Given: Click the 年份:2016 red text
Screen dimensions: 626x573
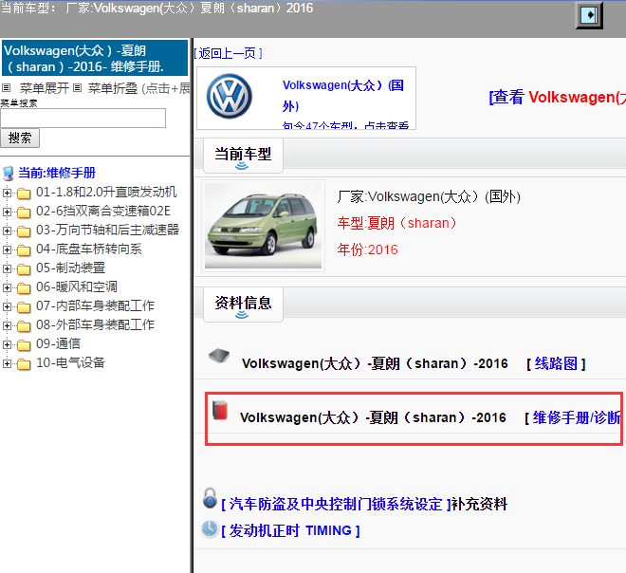Looking at the screenshot, I should pos(368,250).
